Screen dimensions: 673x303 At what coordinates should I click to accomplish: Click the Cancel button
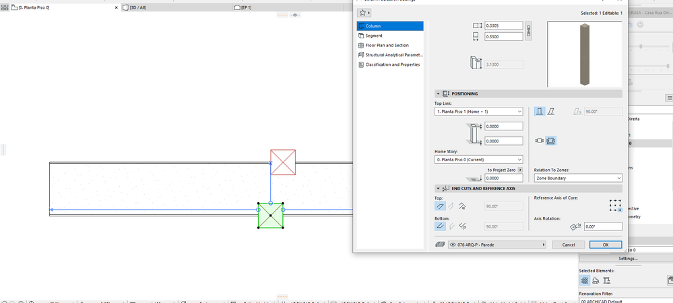click(x=569, y=245)
